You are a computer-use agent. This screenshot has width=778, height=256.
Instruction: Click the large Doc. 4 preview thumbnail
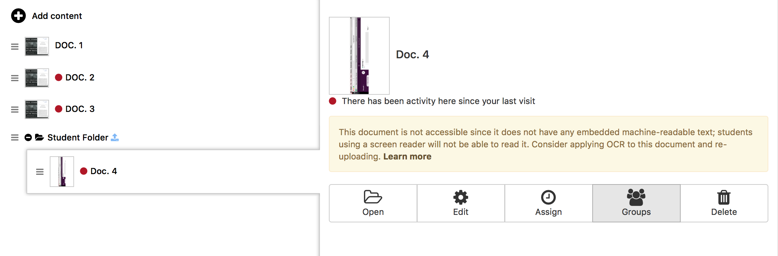(359, 56)
